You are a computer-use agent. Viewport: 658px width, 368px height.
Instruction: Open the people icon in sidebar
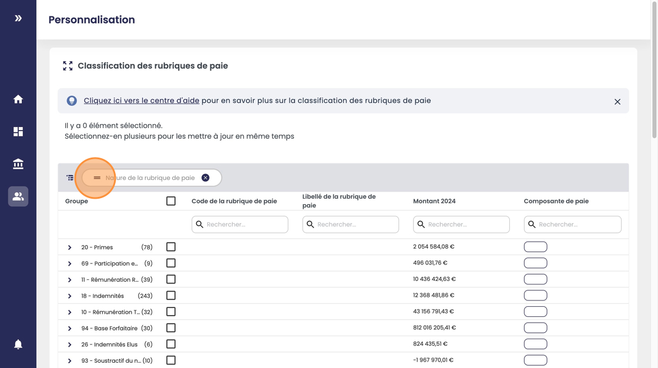(x=18, y=196)
